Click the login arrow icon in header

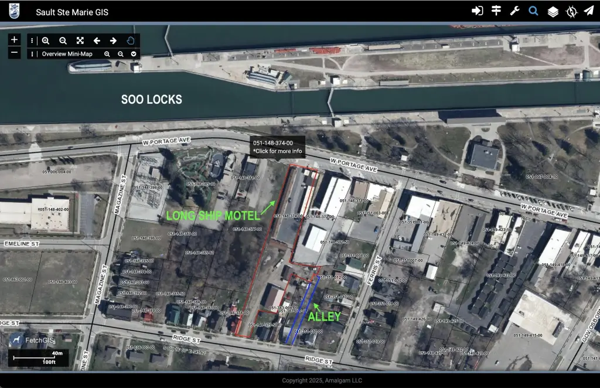tap(477, 11)
